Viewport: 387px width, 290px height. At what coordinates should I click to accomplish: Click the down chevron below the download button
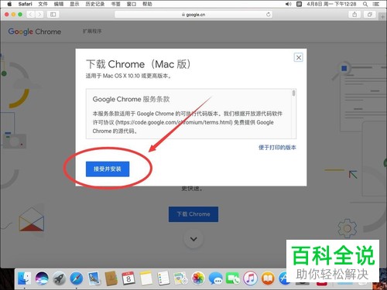[193, 239]
